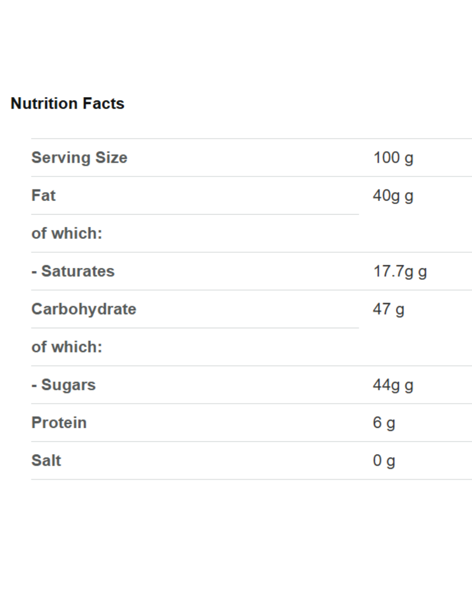This screenshot has height=590, width=472.
Task: Click the divider line beneath Salt row
Action: click(251, 479)
